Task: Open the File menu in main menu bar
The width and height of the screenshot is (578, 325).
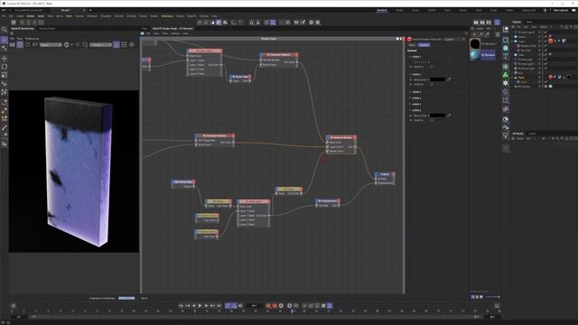Action: click(4, 16)
